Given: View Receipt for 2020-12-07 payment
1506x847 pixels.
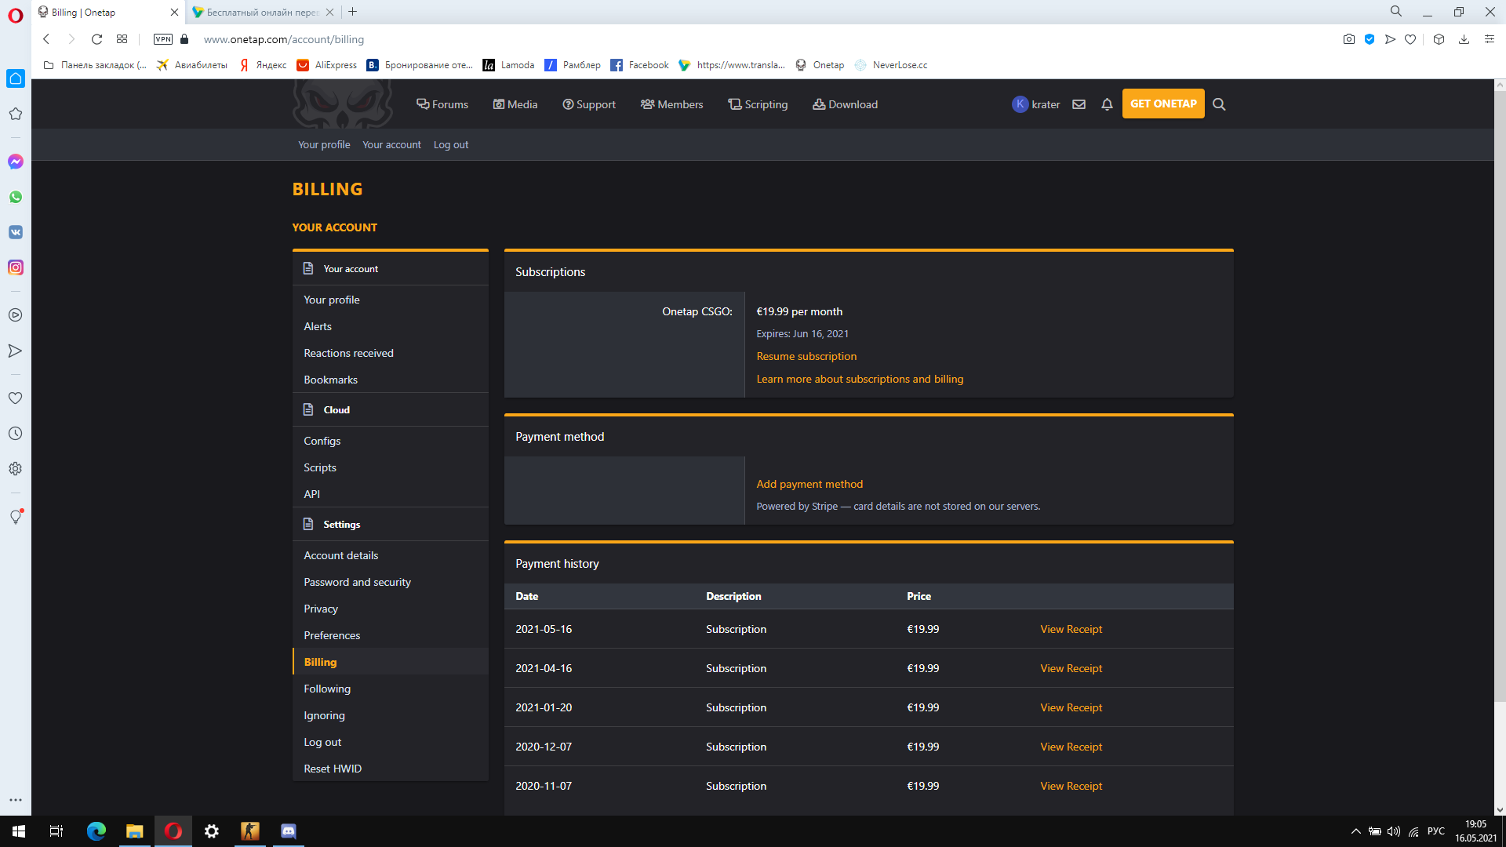Looking at the screenshot, I should pos(1071,747).
